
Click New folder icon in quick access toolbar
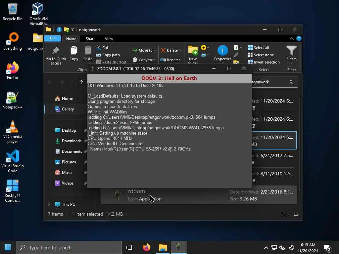point(67,29)
